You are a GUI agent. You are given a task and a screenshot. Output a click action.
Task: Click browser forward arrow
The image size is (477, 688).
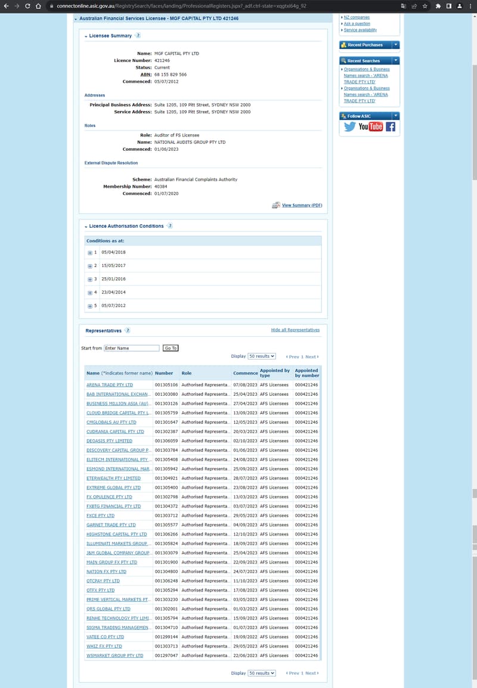(17, 6)
